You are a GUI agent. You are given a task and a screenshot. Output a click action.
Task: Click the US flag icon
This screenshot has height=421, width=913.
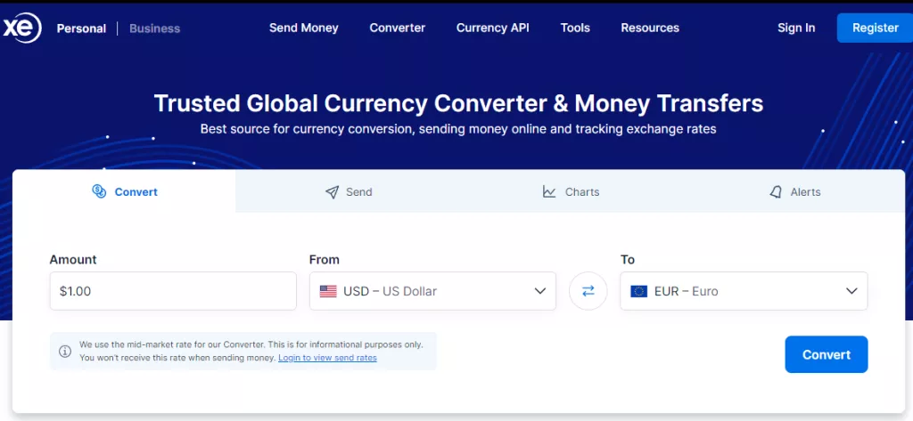pyautogui.click(x=328, y=291)
